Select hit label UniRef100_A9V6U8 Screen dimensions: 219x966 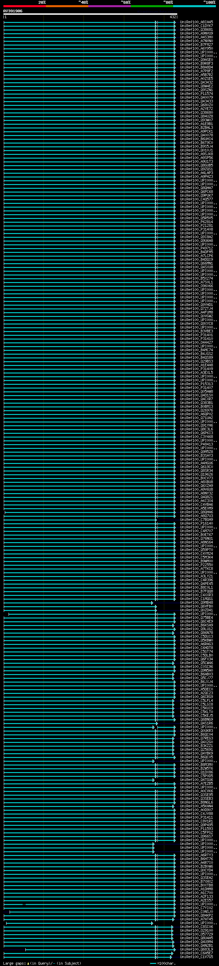[196, 489]
